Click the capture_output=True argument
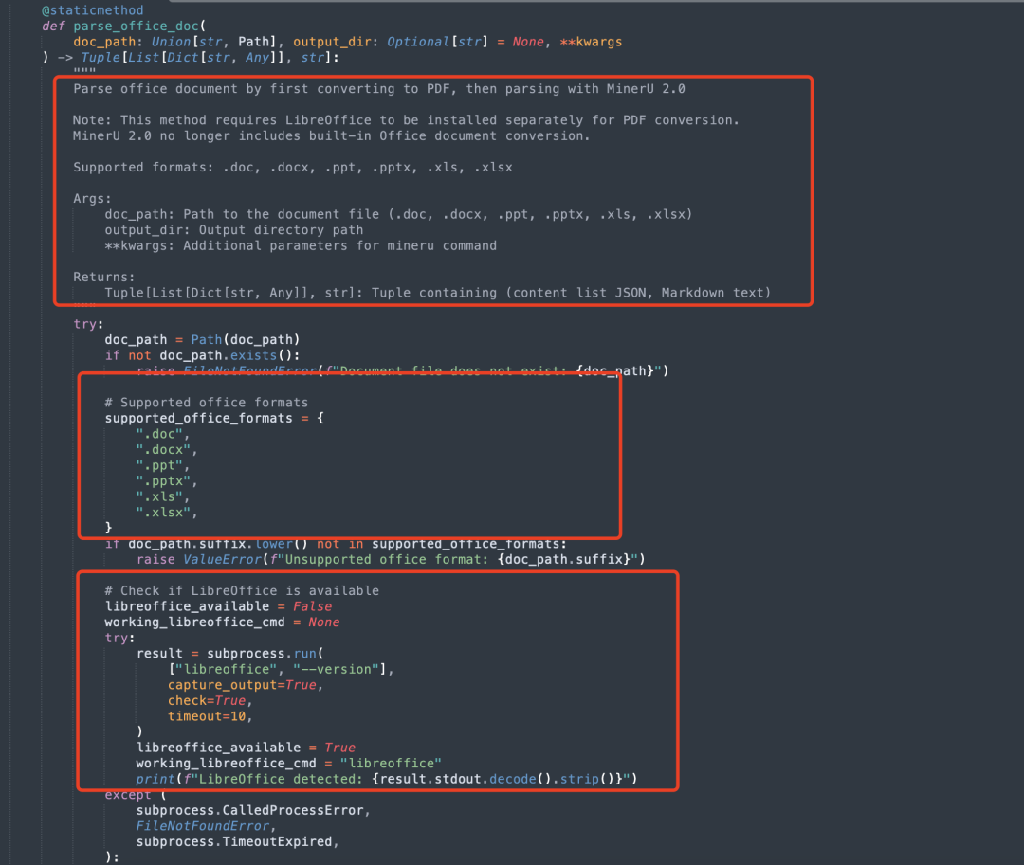Screen dimensions: 1024x865 tap(242, 685)
